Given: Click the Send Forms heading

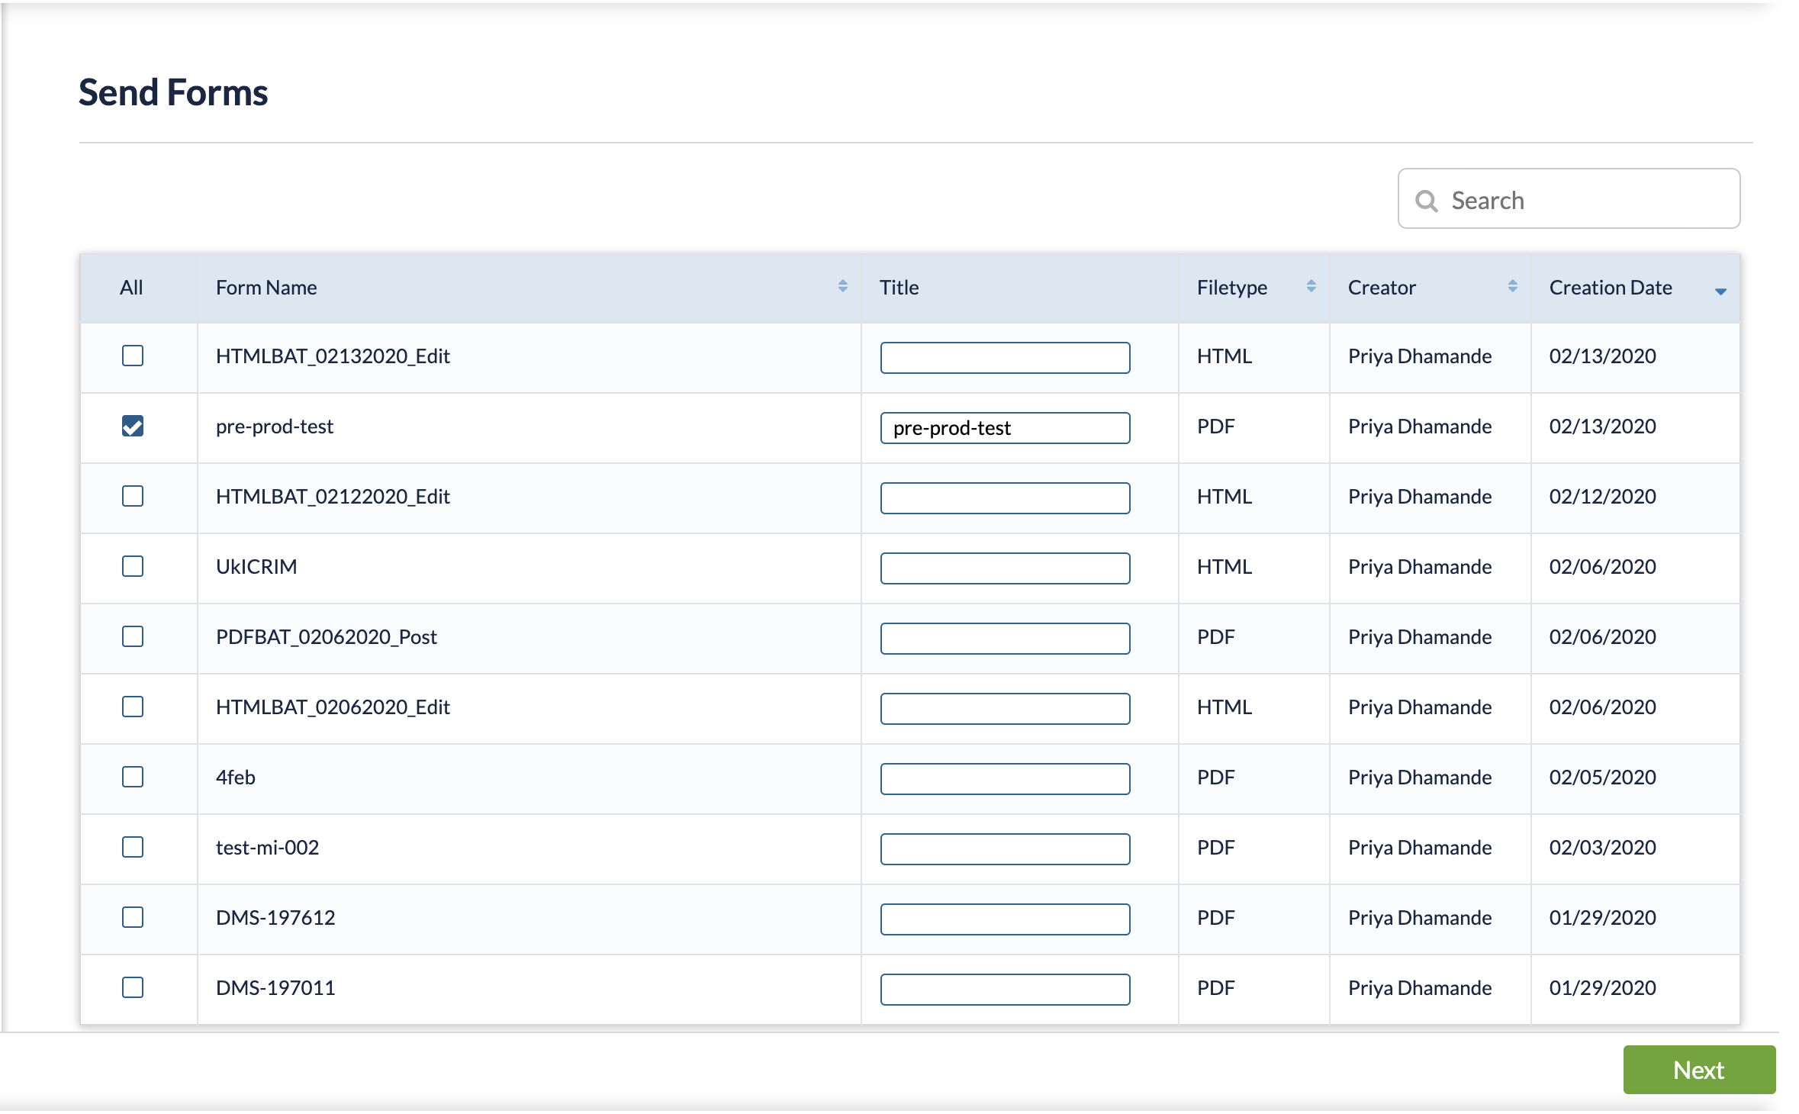Looking at the screenshot, I should [173, 92].
